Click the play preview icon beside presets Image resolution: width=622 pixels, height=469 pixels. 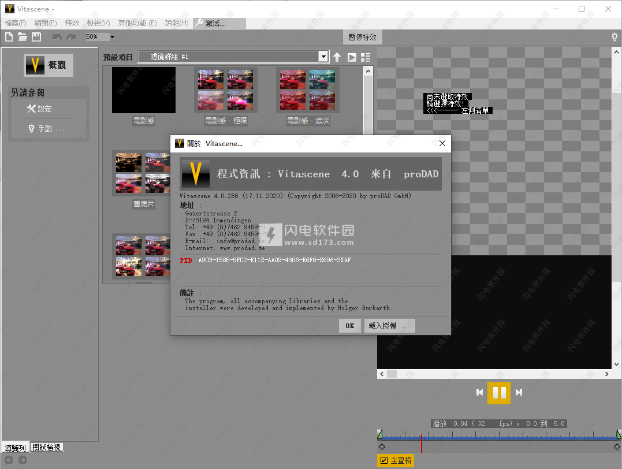[351, 57]
